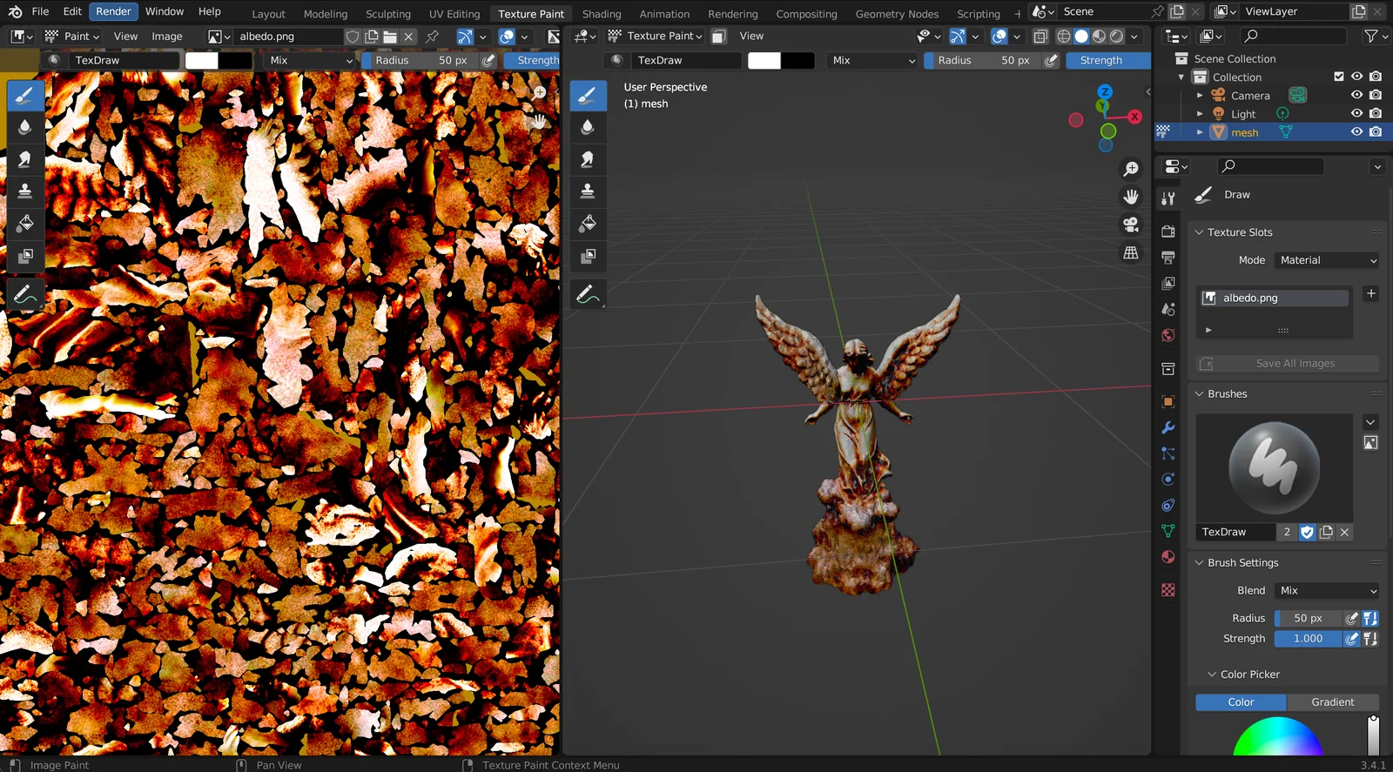Toggle fake user shield for TexDraw brush
This screenshot has height=772, width=1393.
1307,532
